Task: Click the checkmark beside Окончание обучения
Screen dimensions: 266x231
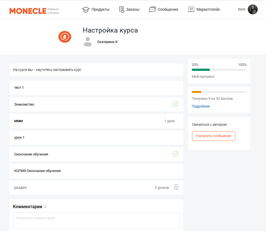Action: [x=175, y=154]
